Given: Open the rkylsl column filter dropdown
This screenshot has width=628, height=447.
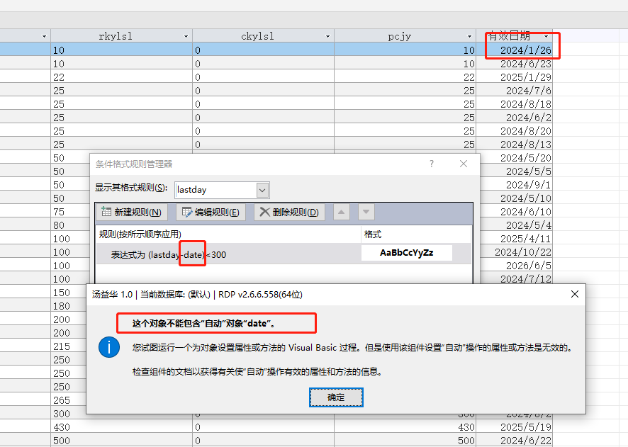Looking at the screenshot, I should click(x=186, y=36).
